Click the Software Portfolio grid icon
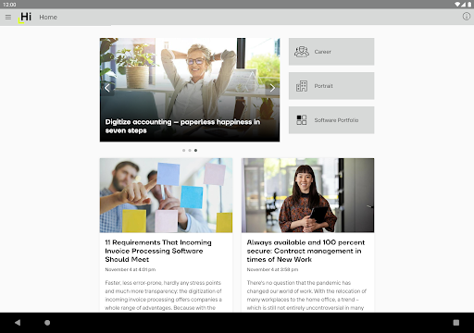 [x=302, y=120]
